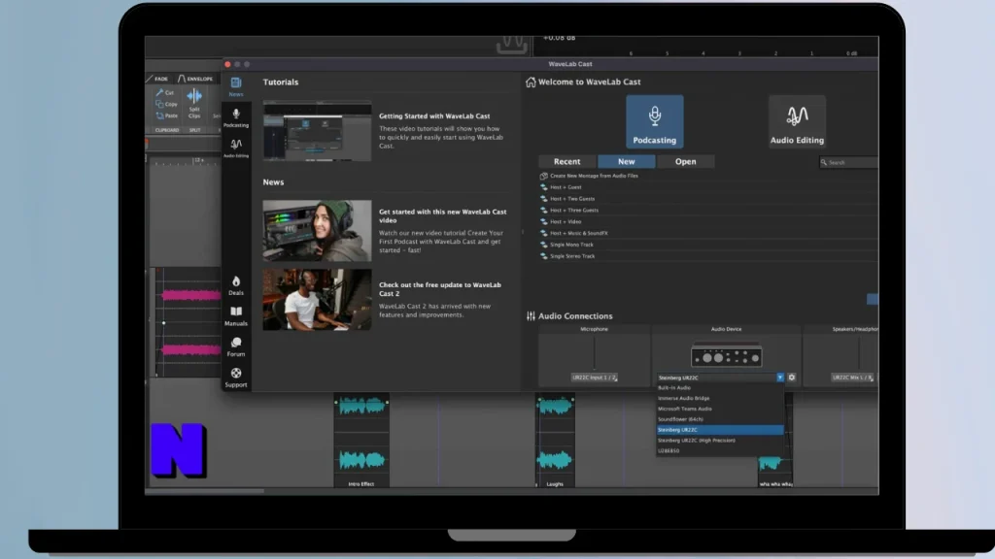Click Paste in background Clipboard group
The height and width of the screenshot is (559, 995).
(167, 115)
